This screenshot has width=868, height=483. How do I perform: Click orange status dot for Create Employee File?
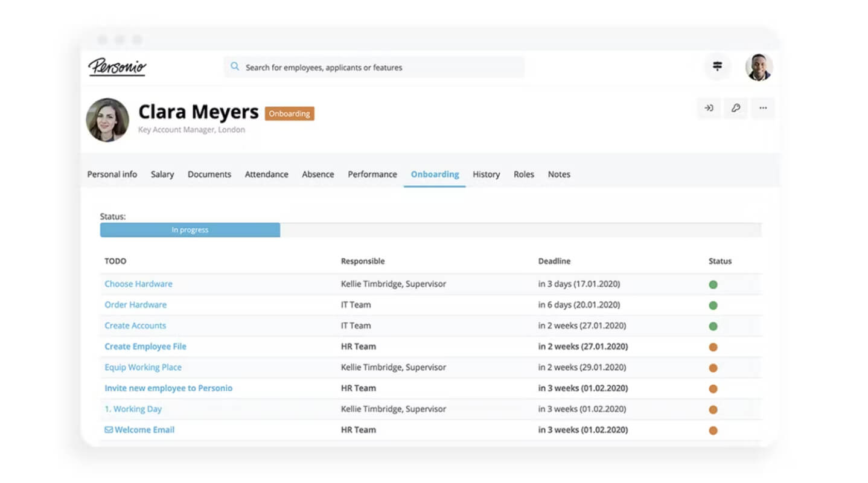point(713,347)
